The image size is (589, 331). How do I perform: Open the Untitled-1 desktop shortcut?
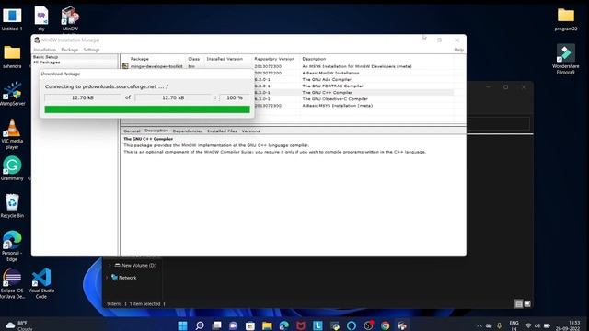(x=12, y=18)
